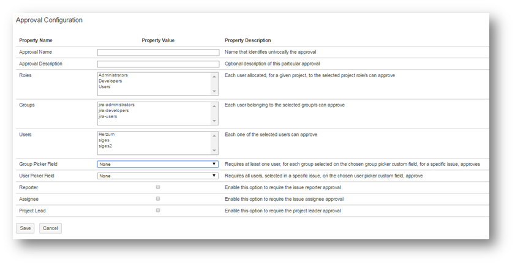
Task: Check the Project Lead checkbox
Action: [x=158, y=210]
